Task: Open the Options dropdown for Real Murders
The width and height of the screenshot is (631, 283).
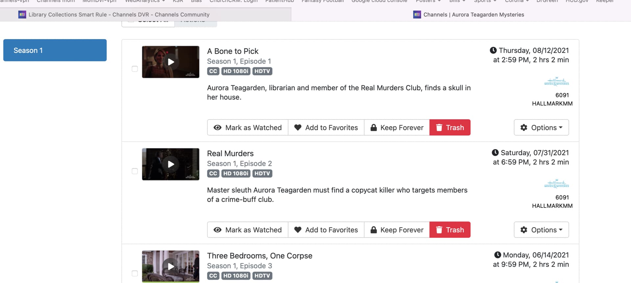Action: 541,230
